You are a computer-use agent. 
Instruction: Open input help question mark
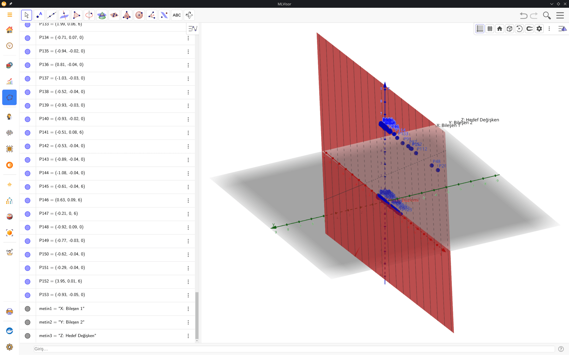point(561,349)
